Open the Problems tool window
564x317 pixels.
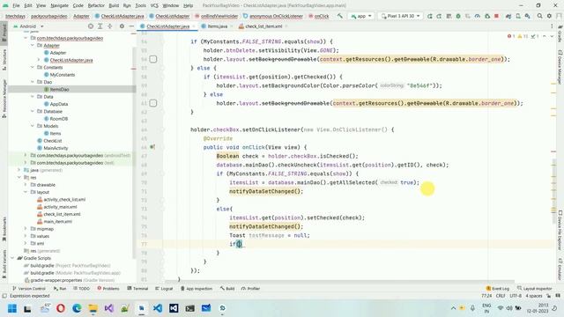[x=108, y=288]
